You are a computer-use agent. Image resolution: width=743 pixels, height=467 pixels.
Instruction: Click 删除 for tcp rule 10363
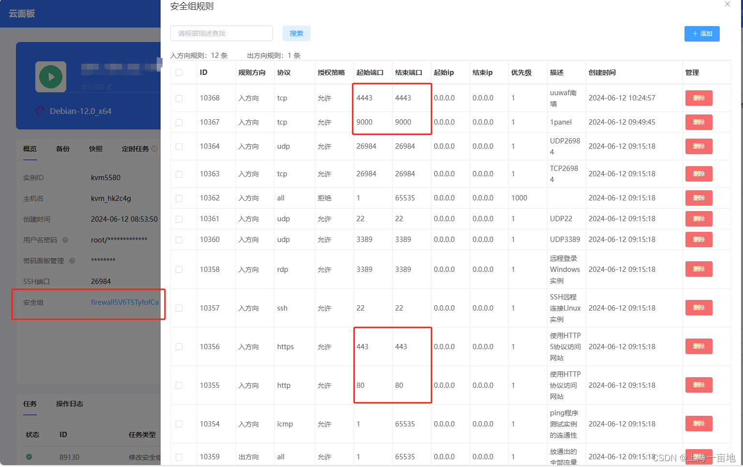[x=699, y=174]
